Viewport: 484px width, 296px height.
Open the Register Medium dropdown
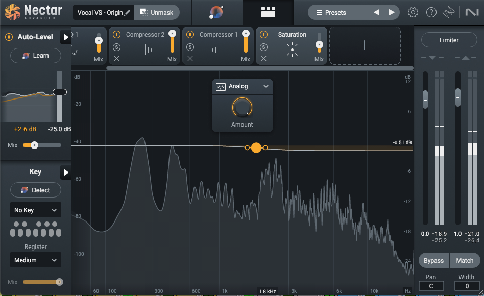36,260
